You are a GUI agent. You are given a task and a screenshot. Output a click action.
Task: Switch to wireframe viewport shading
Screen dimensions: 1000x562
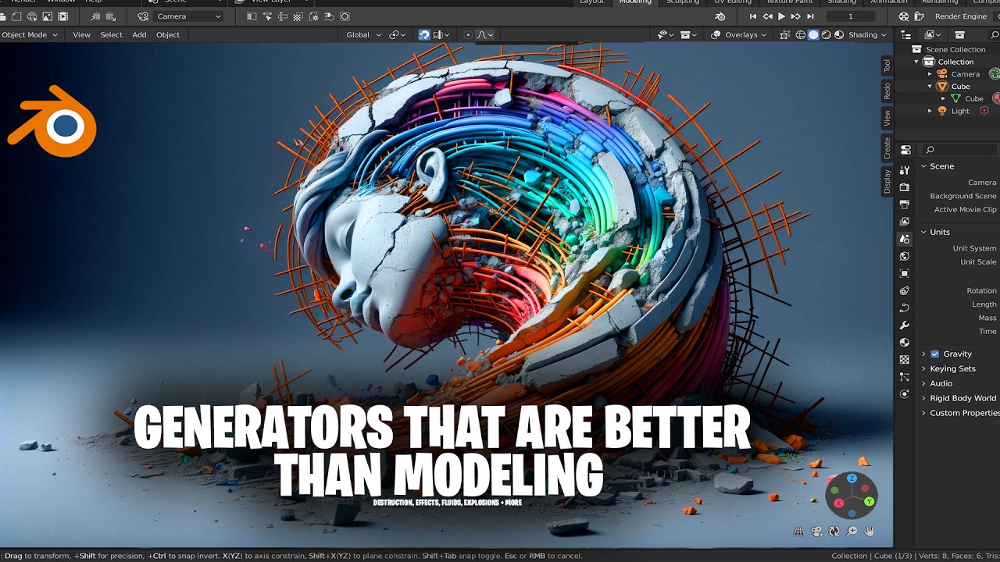click(x=801, y=34)
